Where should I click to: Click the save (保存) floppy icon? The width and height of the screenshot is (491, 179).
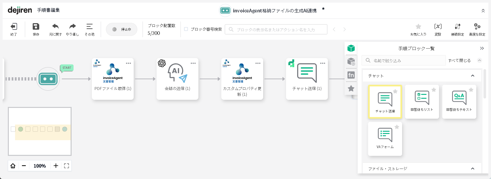pyautogui.click(x=36, y=27)
